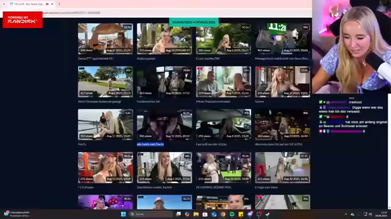Image resolution: width=391 pixels, height=219 pixels.
Task: Open the clip with 291 views
Action: (224, 124)
